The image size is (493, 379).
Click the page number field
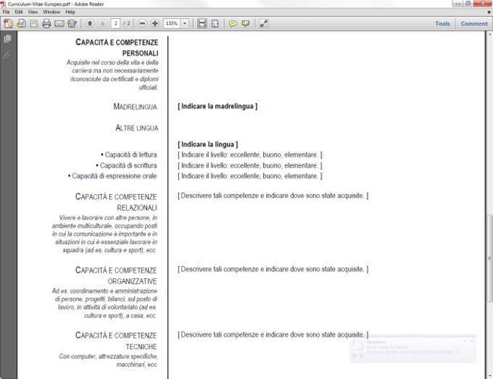click(115, 23)
